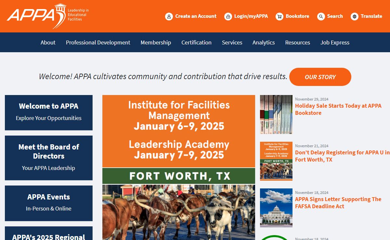The image size is (390, 240).
Task: Open Create an Account link
Action: (196, 16)
